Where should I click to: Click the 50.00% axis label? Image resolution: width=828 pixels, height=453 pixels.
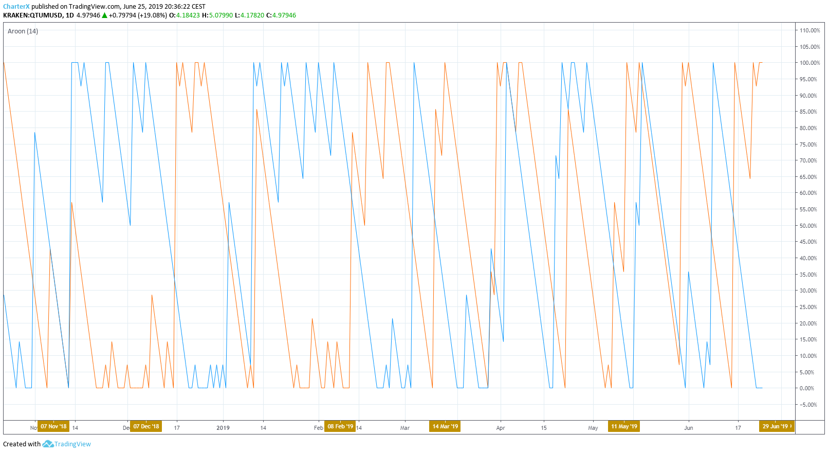(x=808, y=226)
